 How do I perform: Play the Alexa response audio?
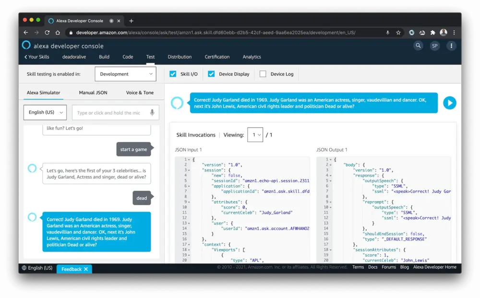[449, 103]
